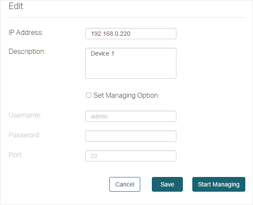Click the greyed Port label
The image size is (253, 205).
point(16,155)
